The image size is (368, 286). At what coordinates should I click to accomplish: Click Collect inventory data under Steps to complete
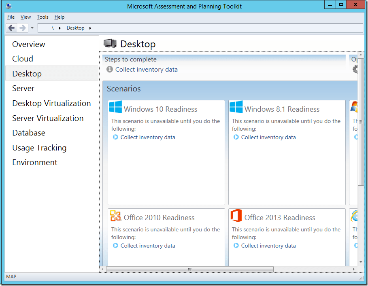tap(146, 69)
